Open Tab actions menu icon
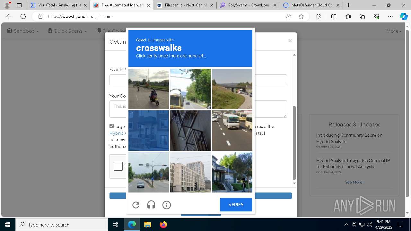Screen dimensions: 411x231 point(19,5)
